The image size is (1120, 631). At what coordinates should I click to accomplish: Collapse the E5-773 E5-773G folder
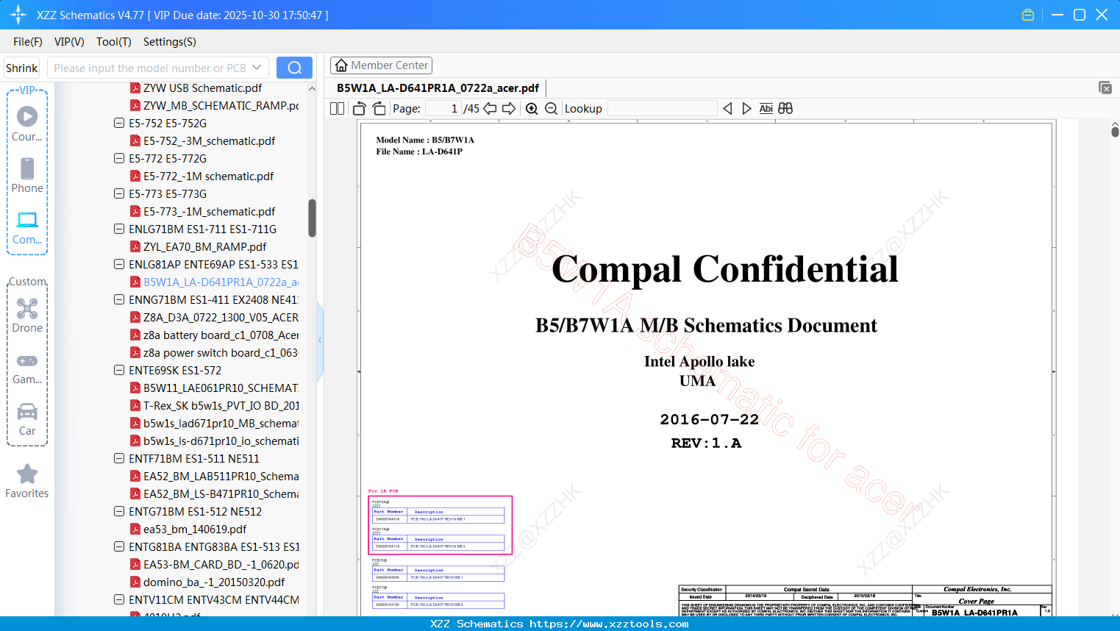click(x=118, y=193)
